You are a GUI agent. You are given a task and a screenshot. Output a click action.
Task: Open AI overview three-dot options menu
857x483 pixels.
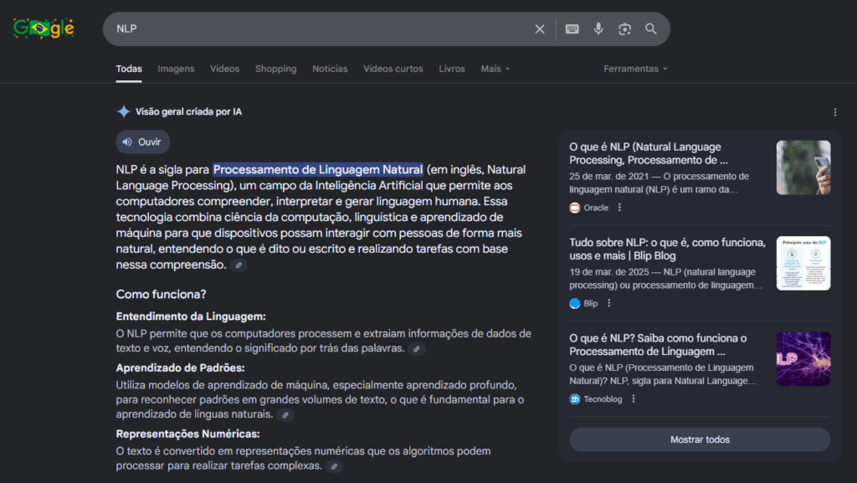pyautogui.click(x=834, y=112)
